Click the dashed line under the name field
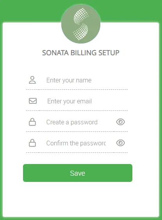The height and width of the screenshot is (220, 162). pos(77,89)
